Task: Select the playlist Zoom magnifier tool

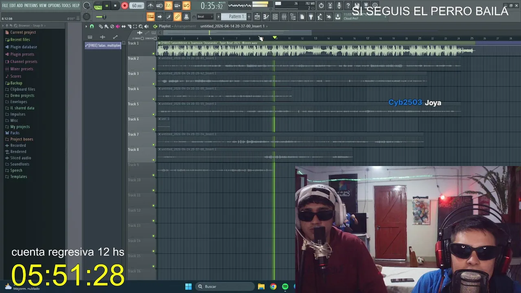Action: (x=140, y=26)
